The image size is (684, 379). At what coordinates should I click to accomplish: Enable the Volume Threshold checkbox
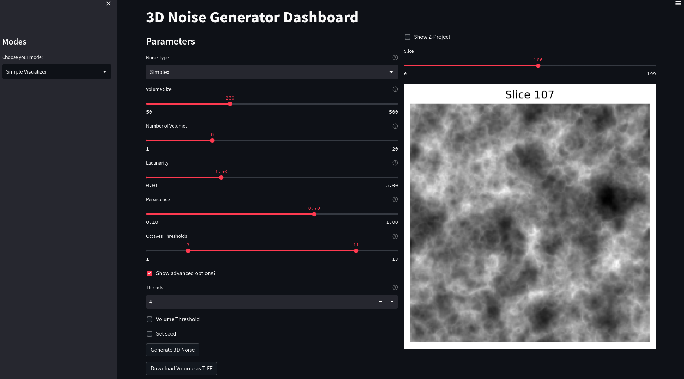[x=150, y=319]
